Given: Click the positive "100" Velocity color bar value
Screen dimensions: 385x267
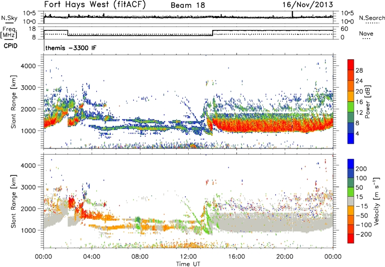Looking at the screenshot, I should pos(361,178).
